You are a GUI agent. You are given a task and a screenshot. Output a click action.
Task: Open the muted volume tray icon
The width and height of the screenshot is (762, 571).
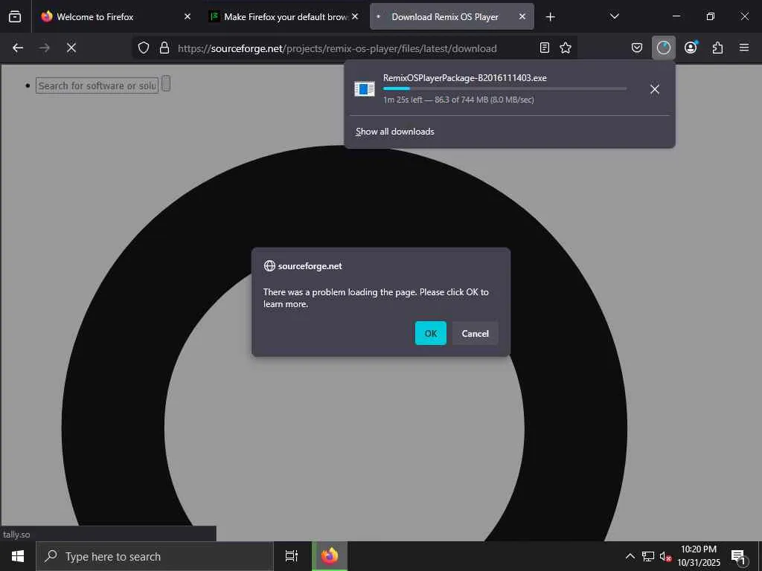(665, 556)
